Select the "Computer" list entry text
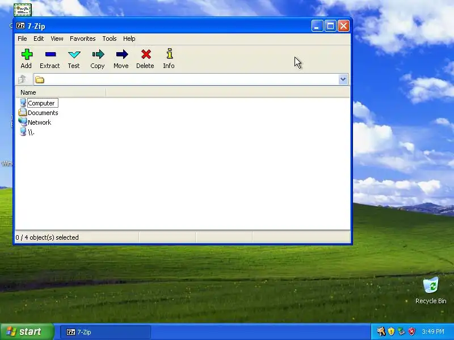 coord(41,103)
